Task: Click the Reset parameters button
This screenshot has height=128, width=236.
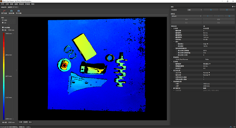Action: coord(219,20)
